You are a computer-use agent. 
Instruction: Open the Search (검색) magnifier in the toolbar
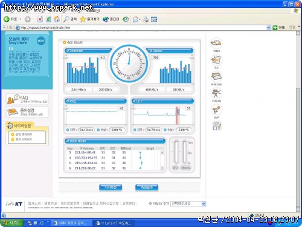point(69,19)
